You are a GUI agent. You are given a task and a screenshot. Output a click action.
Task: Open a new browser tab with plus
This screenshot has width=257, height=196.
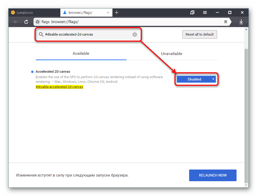click(x=116, y=12)
